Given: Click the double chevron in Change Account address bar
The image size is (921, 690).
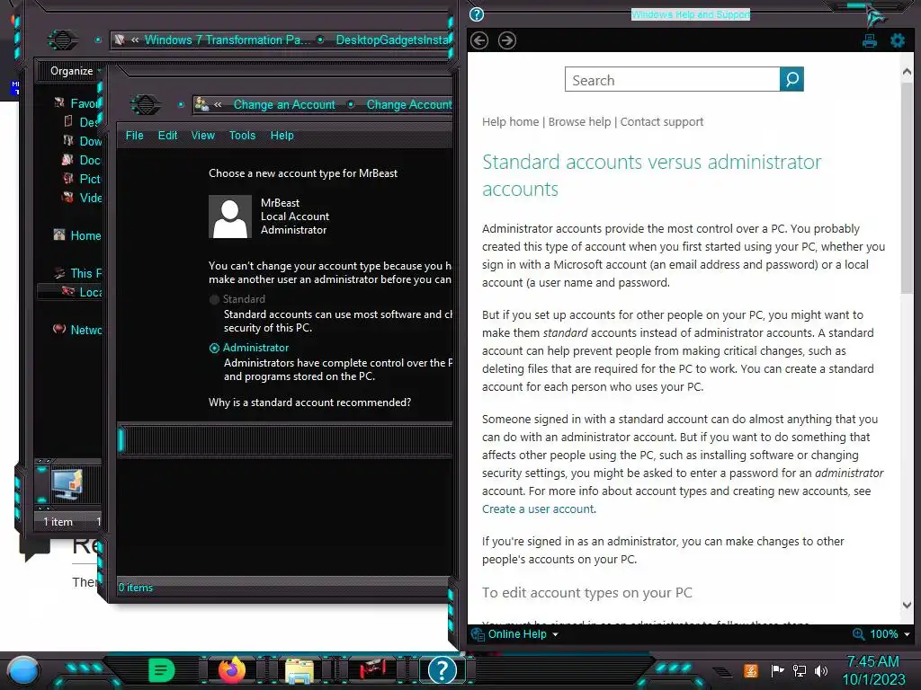Looking at the screenshot, I should coord(218,104).
